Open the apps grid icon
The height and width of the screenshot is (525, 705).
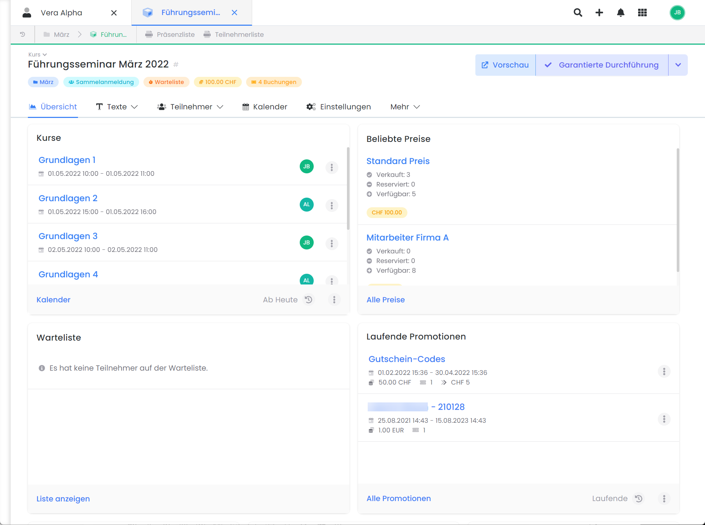pos(642,13)
